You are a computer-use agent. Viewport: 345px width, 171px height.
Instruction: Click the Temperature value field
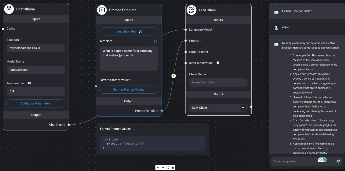(36, 92)
